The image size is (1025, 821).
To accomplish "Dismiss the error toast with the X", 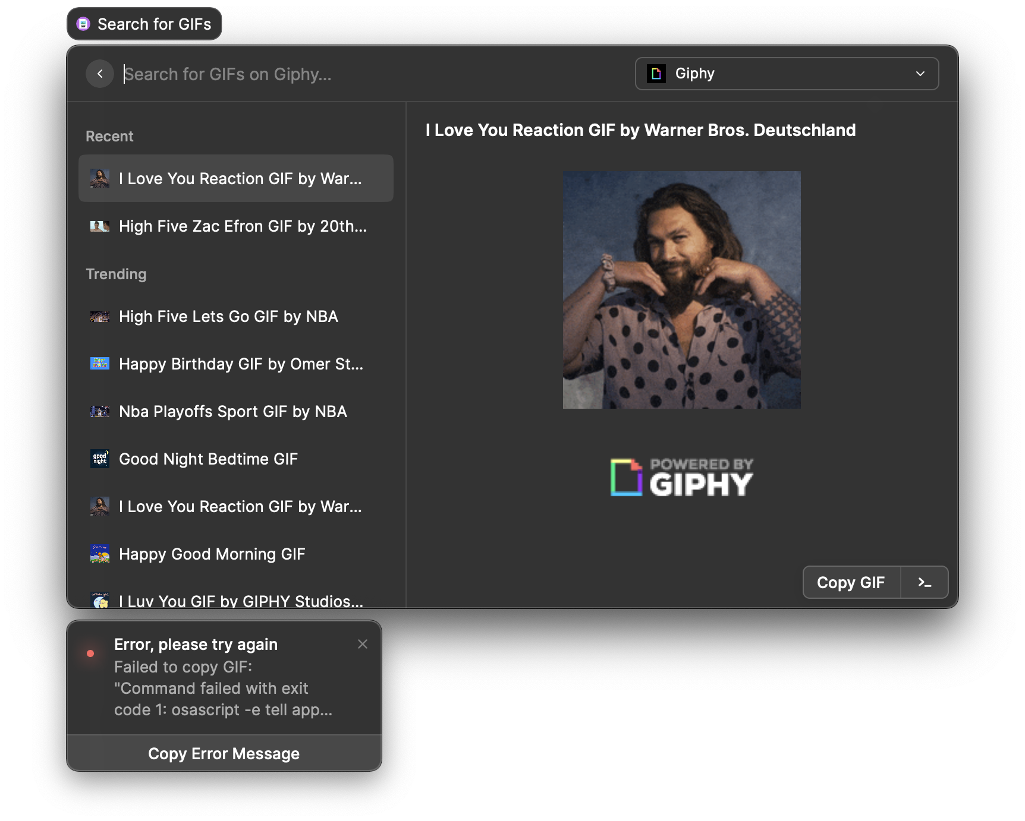I will coord(363,644).
